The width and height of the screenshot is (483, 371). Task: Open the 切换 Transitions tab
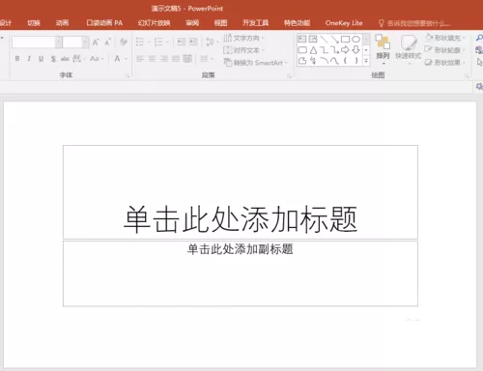(34, 23)
